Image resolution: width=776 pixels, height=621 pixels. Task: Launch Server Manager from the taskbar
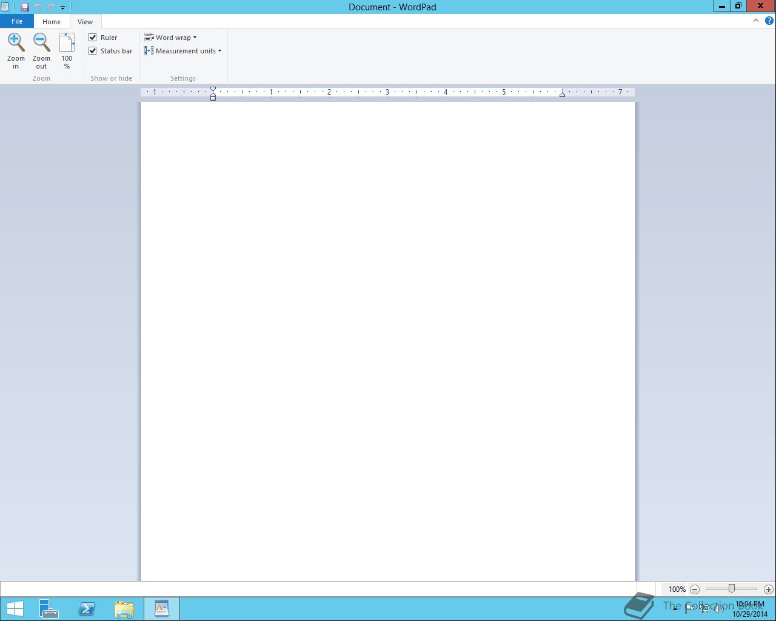[x=48, y=608]
